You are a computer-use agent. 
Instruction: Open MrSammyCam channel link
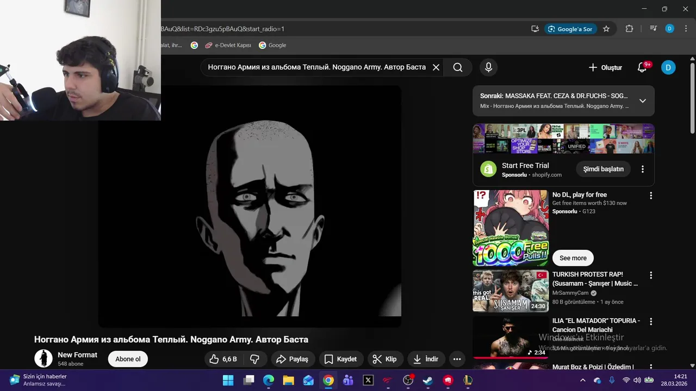coord(570,293)
